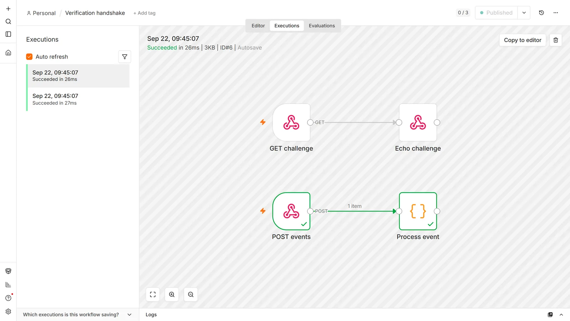Open the executions filter funnel icon
The width and height of the screenshot is (570, 321).
[x=125, y=57]
